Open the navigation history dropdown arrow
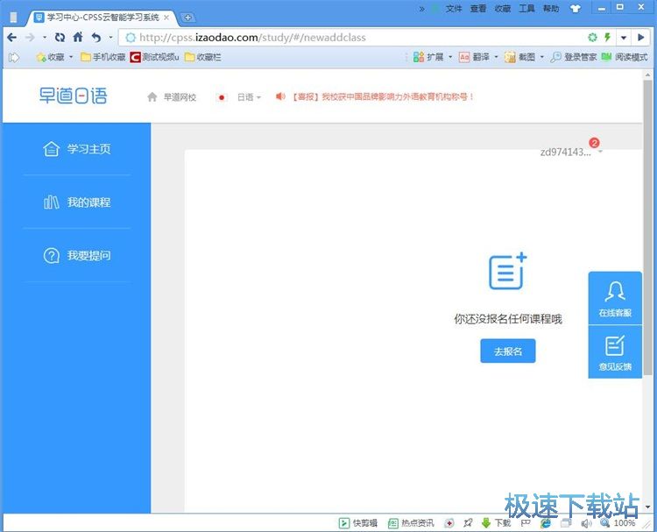657x532 pixels. 45,38
